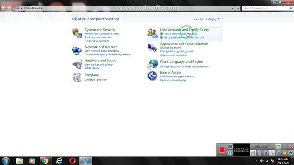Viewport: 294px width, 165px height.
Task: Pause the screen recording
Action: point(230,153)
